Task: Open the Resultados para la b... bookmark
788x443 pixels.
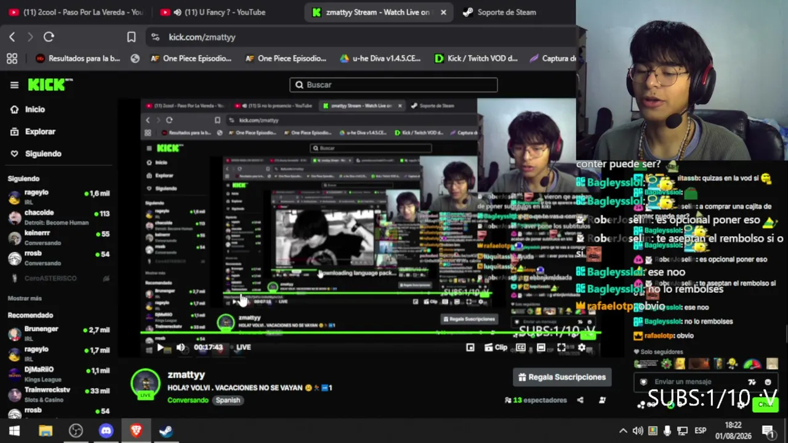Action: click(78, 58)
